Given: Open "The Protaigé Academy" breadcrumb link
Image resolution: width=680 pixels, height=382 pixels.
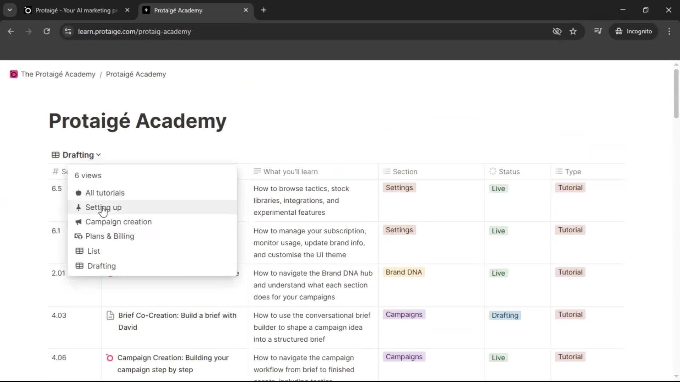Looking at the screenshot, I should tap(58, 74).
